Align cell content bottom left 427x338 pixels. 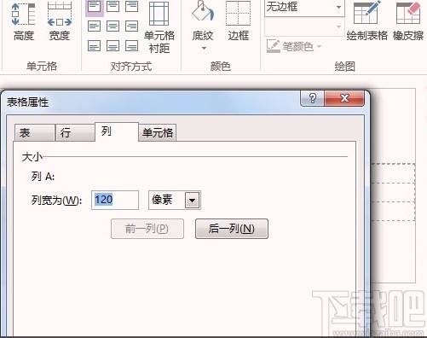[94, 46]
